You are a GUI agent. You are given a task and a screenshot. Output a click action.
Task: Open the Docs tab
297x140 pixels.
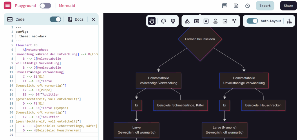click(x=76, y=19)
